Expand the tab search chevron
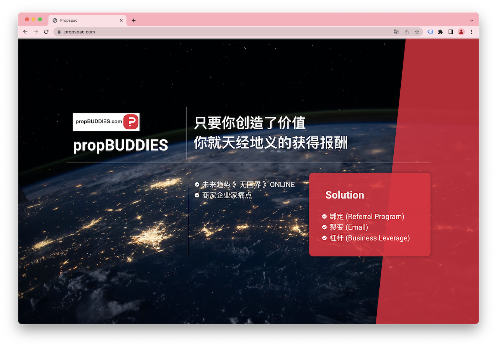497x348 pixels. (472, 21)
